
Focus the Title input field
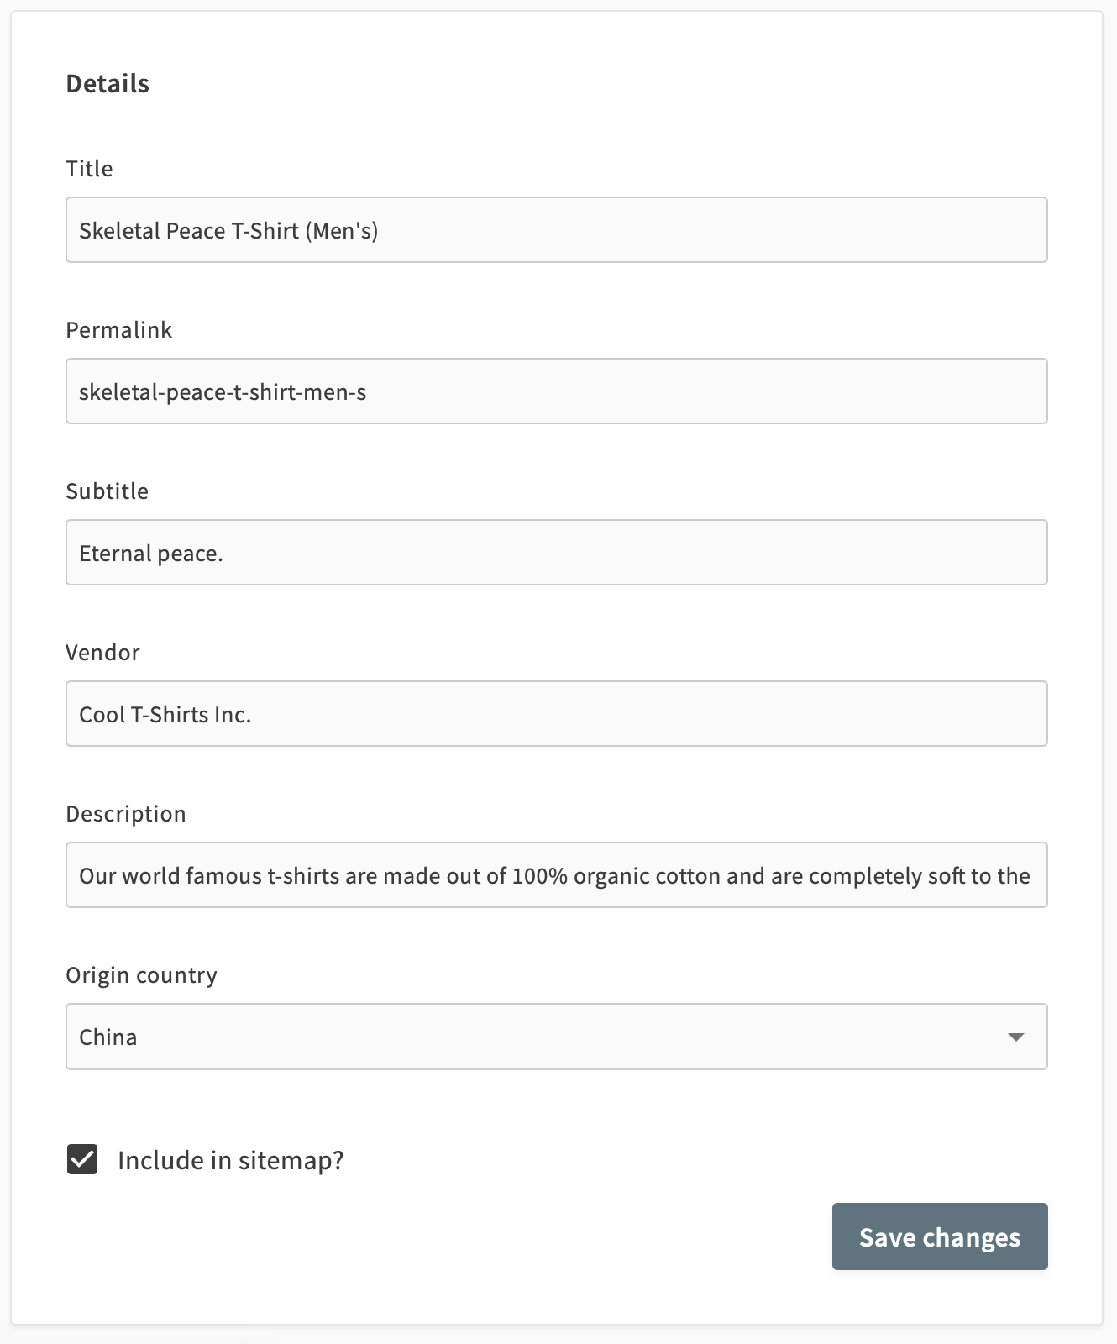[557, 230]
